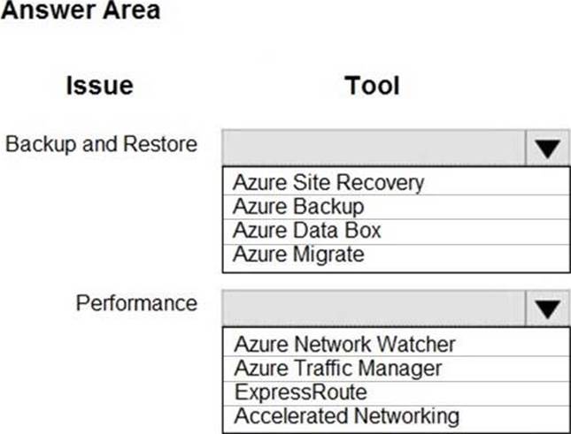Choose Azure Backup from the list
Image resolution: width=571 pixels, height=434 pixels.
click(x=298, y=207)
